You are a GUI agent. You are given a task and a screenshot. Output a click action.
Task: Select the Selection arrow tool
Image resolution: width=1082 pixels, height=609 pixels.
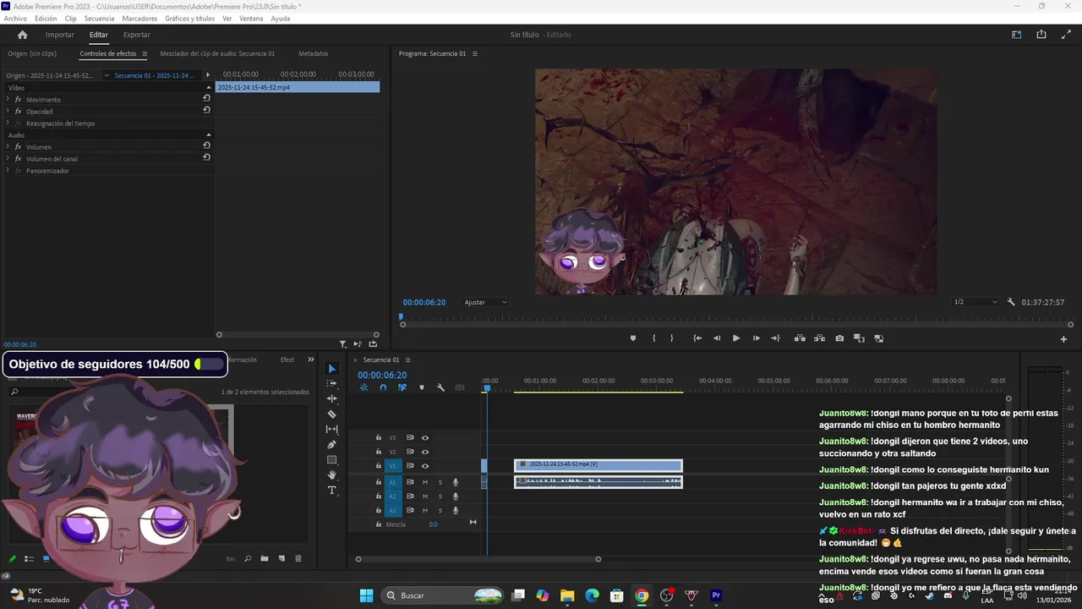coord(331,369)
